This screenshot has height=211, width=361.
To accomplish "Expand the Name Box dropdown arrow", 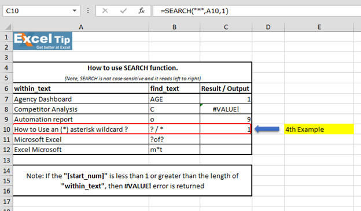I will tap(75, 11).
